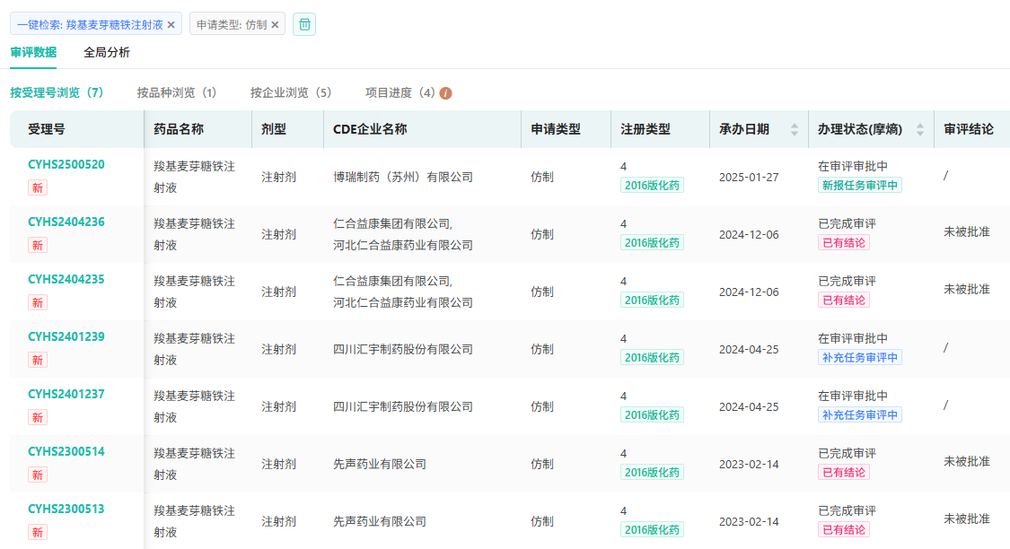
Task: Remove the 羧基麦芽糖铁注射液 search filter tag
Action: tap(171, 25)
